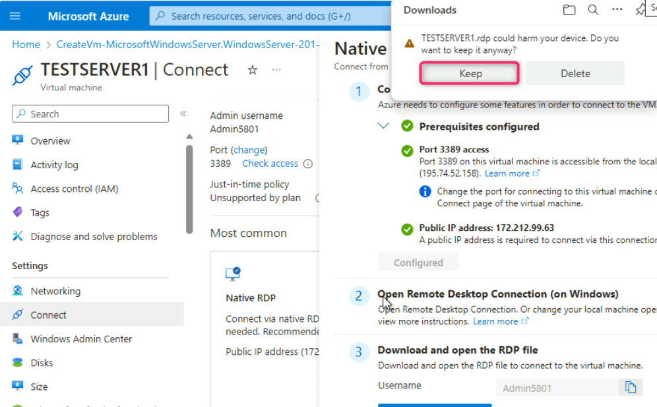Click Keep to save the RDP file

pos(470,74)
